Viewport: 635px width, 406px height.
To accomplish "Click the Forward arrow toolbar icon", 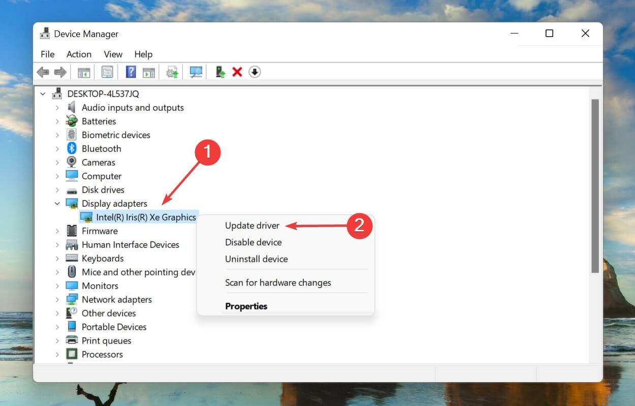I will pos(60,72).
